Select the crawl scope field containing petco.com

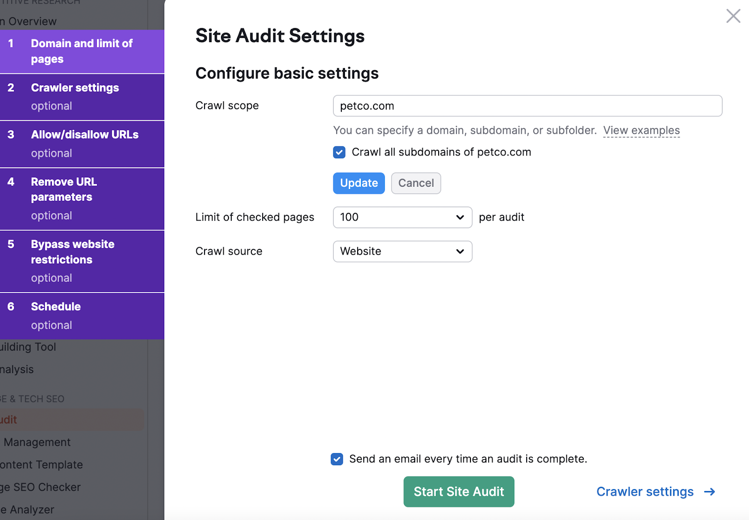(x=527, y=106)
